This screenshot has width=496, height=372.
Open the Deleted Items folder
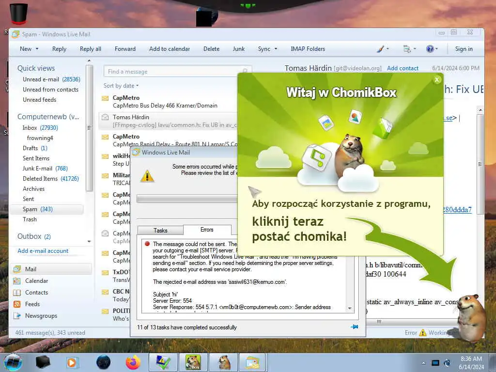click(50, 179)
